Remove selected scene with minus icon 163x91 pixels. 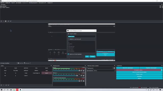coord(3,85)
